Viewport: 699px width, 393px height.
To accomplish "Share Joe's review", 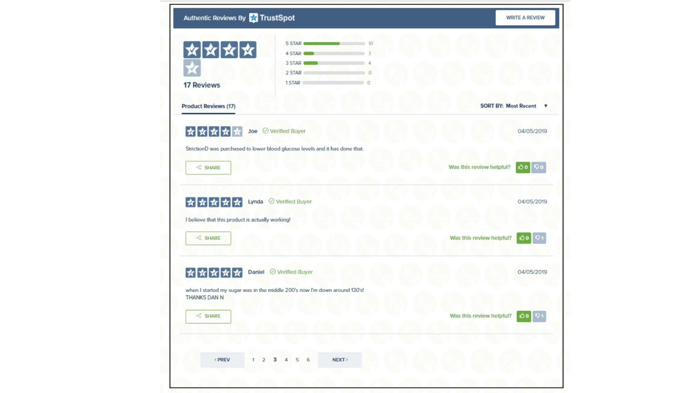I will (208, 167).
